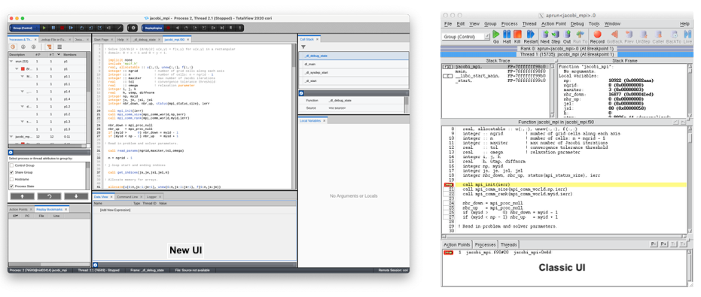
Task: Click the Stack Frame vertical scrollbar in Classic UI
Action: pyautogui.click(x=690, y=91)
